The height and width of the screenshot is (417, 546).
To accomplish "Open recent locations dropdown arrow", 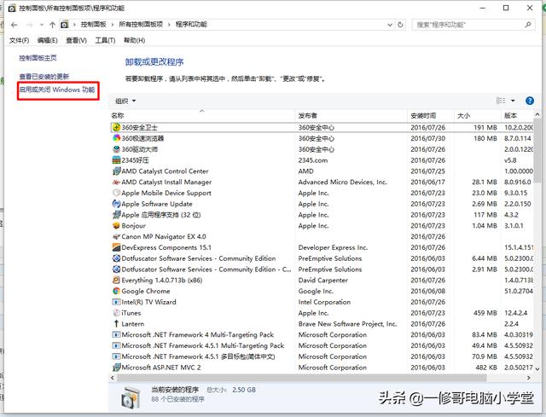I will coord(42,25).
